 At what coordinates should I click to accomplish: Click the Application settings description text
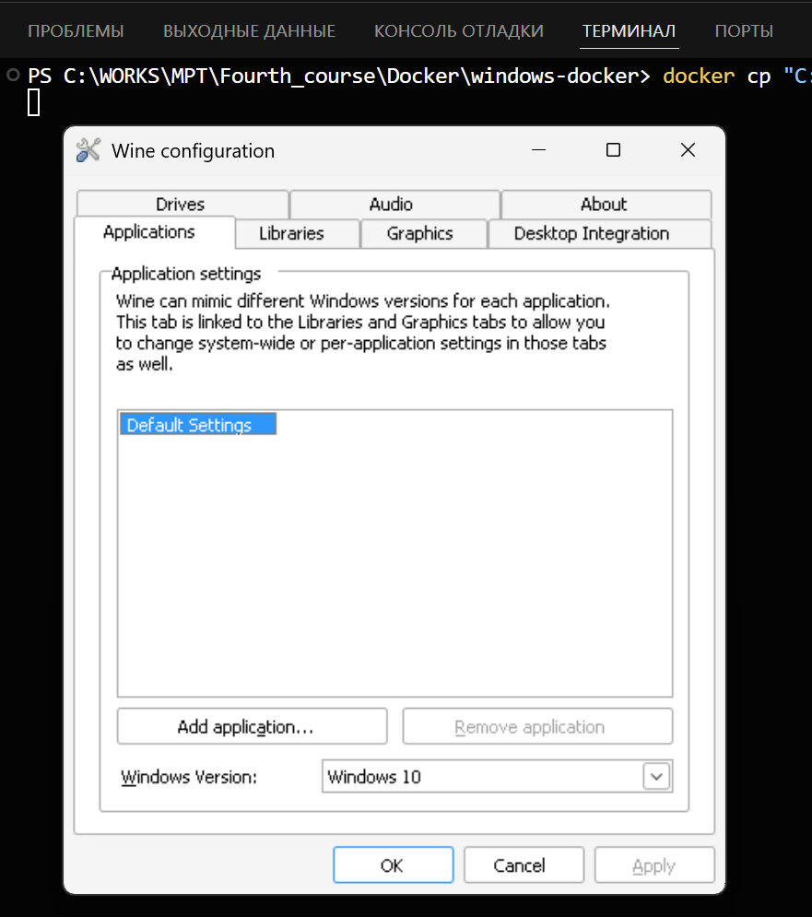[x=363, y=332]
